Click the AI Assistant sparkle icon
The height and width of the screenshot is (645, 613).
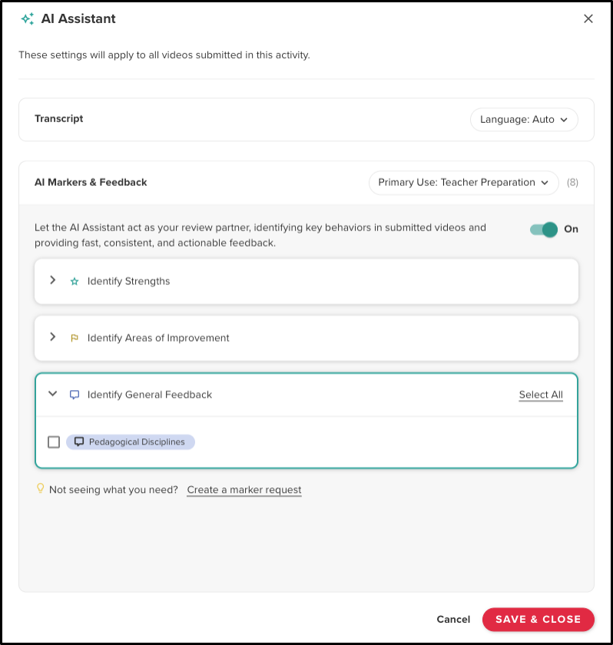[x=27, y=18]
